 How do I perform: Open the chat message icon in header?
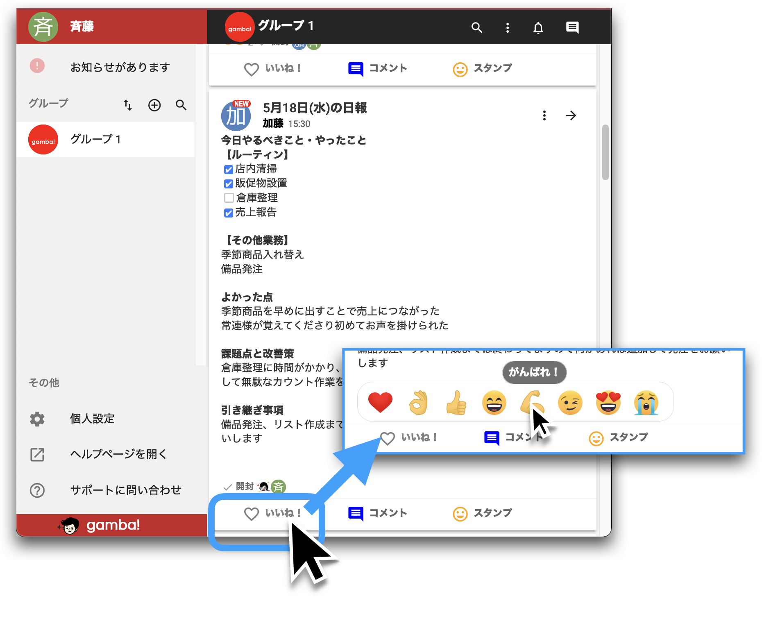coord(572,27)
